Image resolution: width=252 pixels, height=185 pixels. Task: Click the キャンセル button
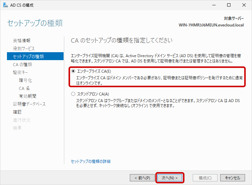point(232,178)
